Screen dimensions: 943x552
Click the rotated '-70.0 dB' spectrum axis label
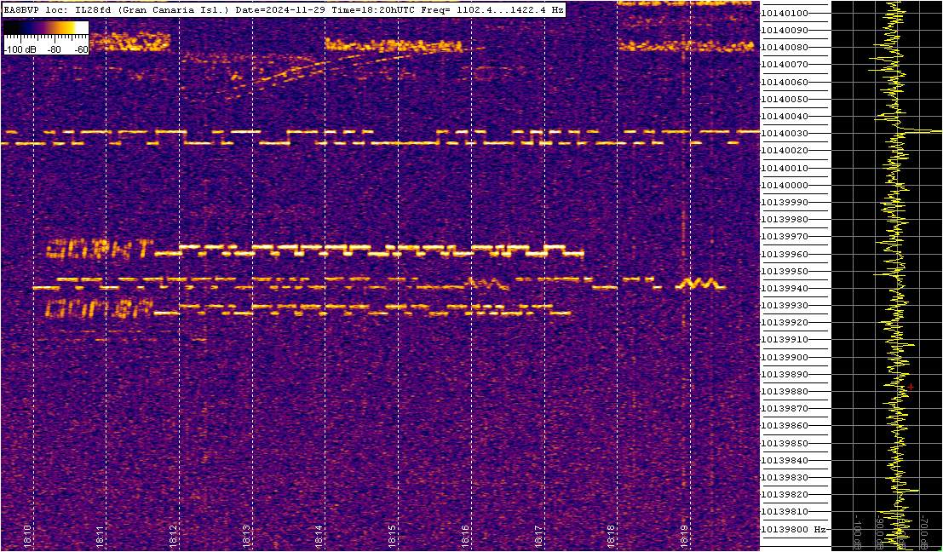[923, 531]
